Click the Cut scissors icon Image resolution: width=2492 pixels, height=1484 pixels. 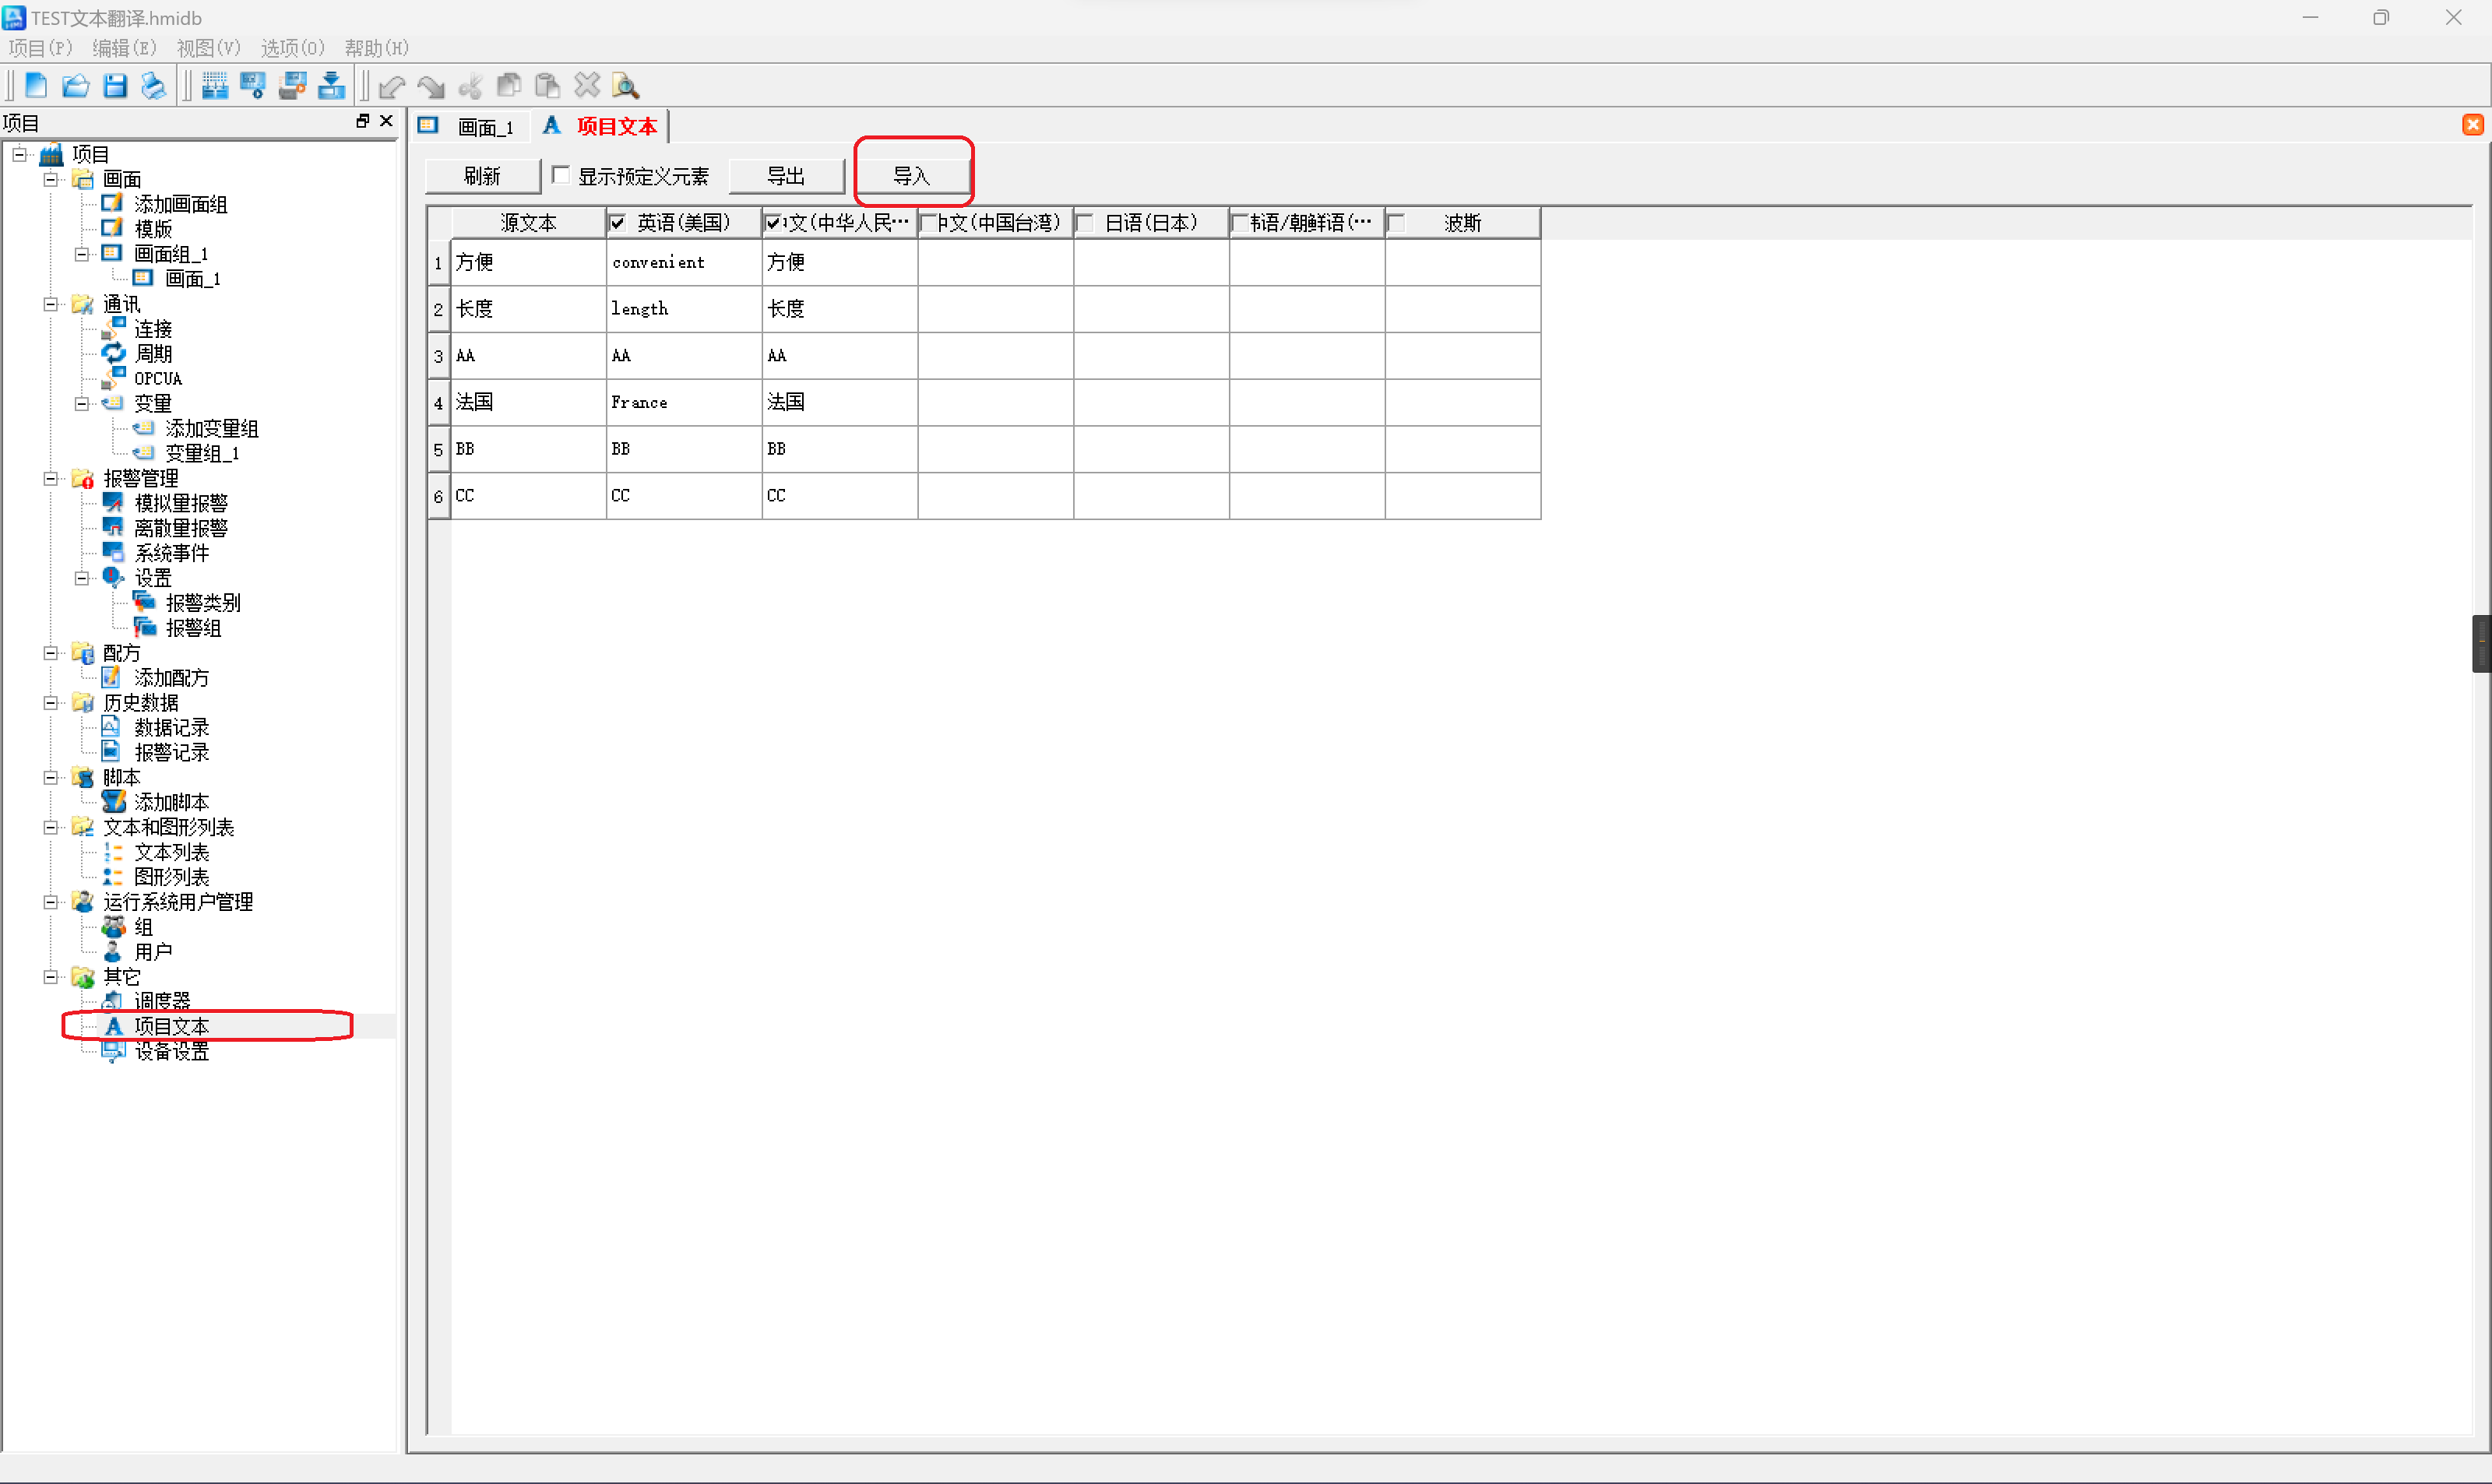[470, 87]
